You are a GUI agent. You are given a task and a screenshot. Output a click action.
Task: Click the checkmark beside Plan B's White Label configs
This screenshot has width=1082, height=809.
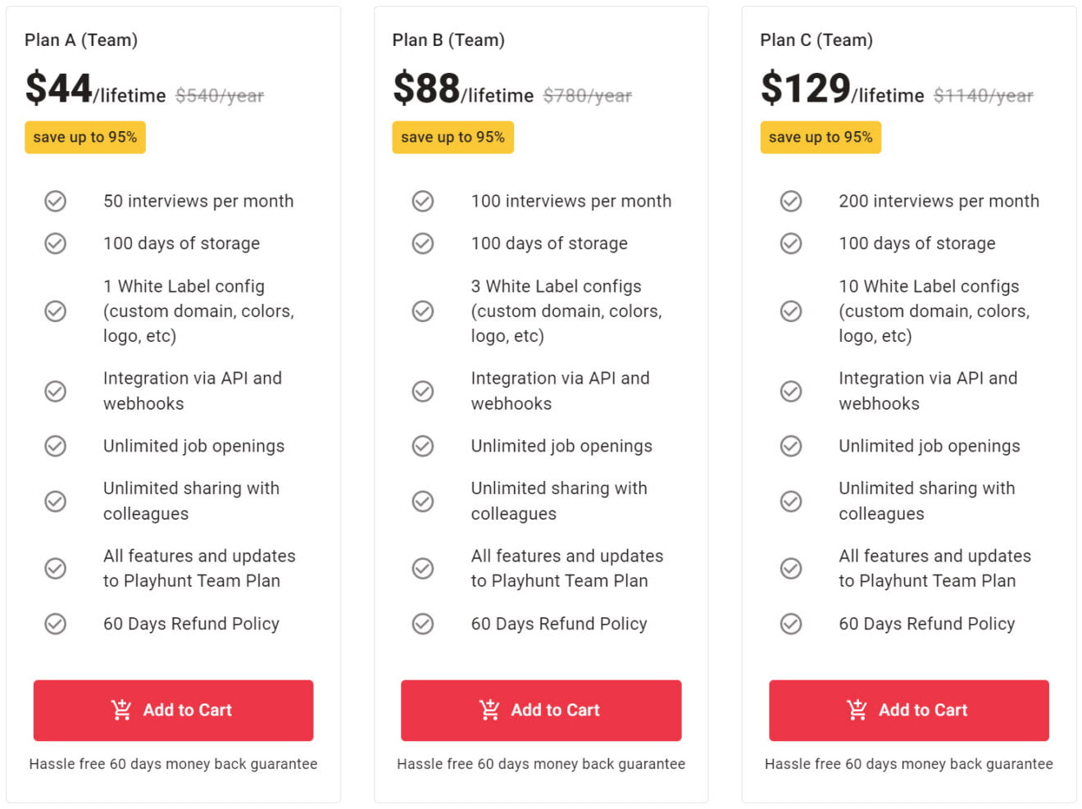pyautogui.click(x=423, y=311)
